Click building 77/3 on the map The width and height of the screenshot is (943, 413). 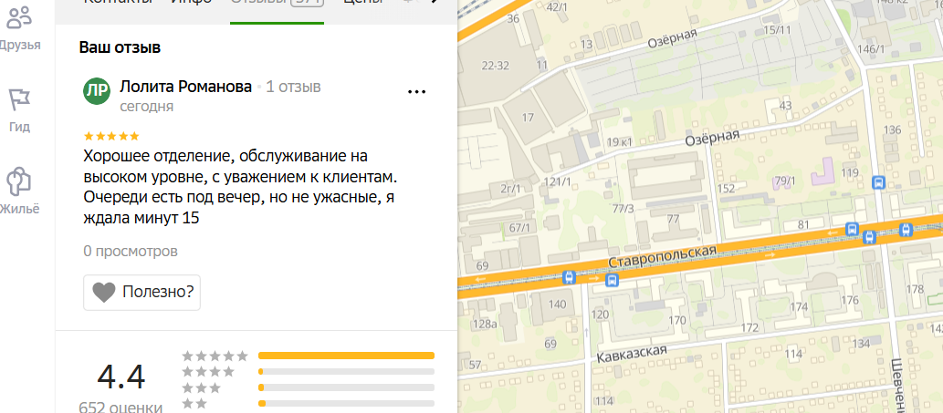point(623,208)
